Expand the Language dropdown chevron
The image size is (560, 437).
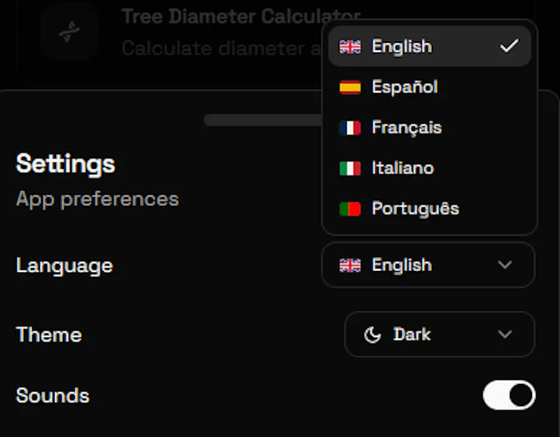[505, 265]
